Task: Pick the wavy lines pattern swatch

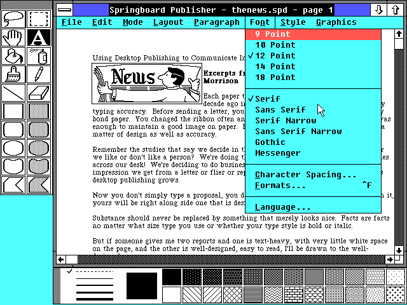Action: click(x=273, y=295)
